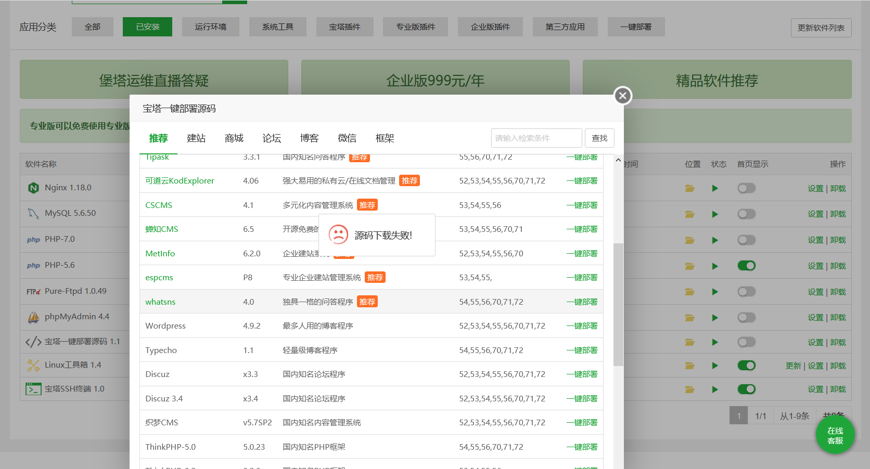
Task: Open the folder location for the Linux工具箱 row
Action: coord(690,366)
